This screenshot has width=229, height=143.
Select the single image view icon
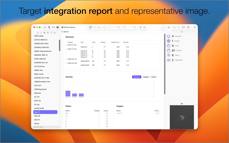pyautogui.click(x=104, y=27)
